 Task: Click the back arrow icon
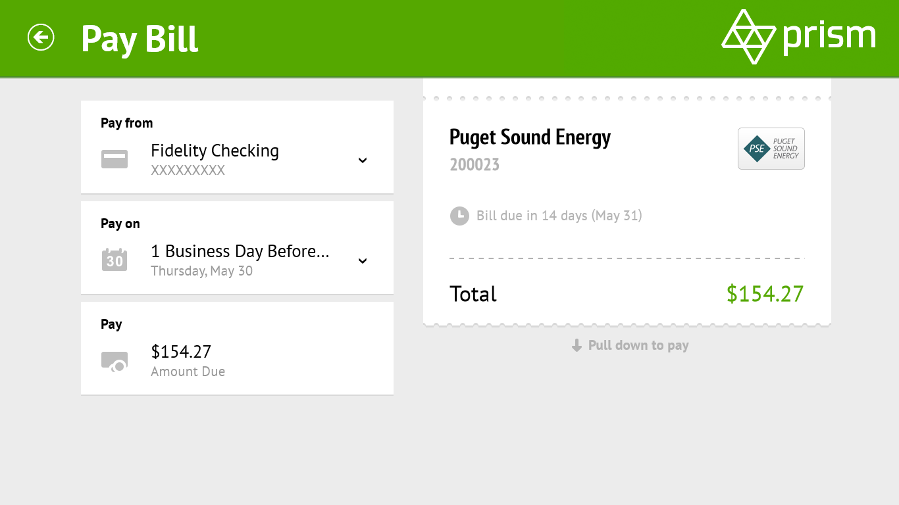[x=41, y=37]
